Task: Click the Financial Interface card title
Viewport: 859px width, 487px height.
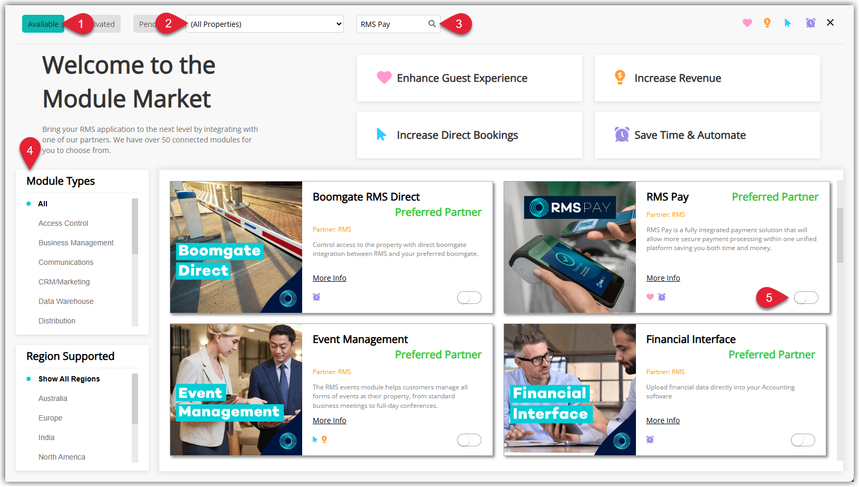Action: pos(691,339)
